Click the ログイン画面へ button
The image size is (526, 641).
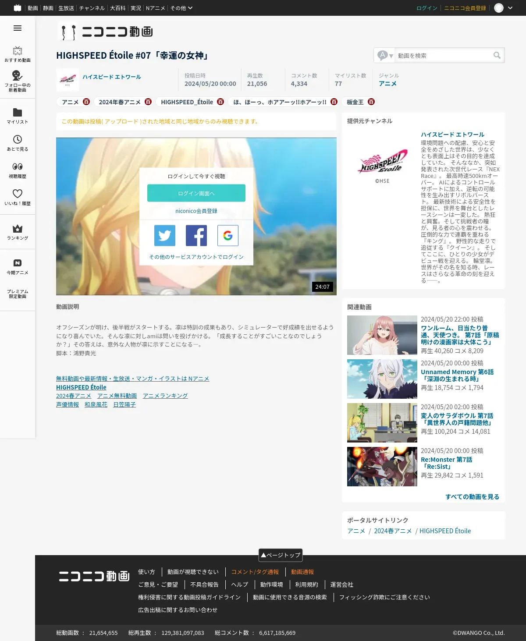196,193
